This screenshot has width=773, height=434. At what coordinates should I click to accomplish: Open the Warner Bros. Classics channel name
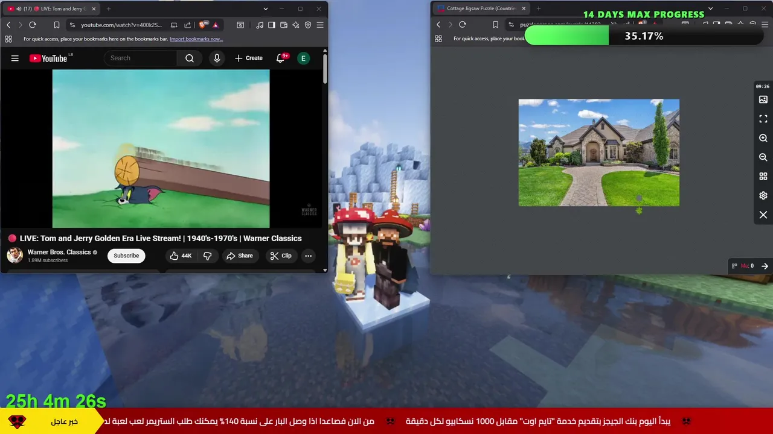point(59,252)
